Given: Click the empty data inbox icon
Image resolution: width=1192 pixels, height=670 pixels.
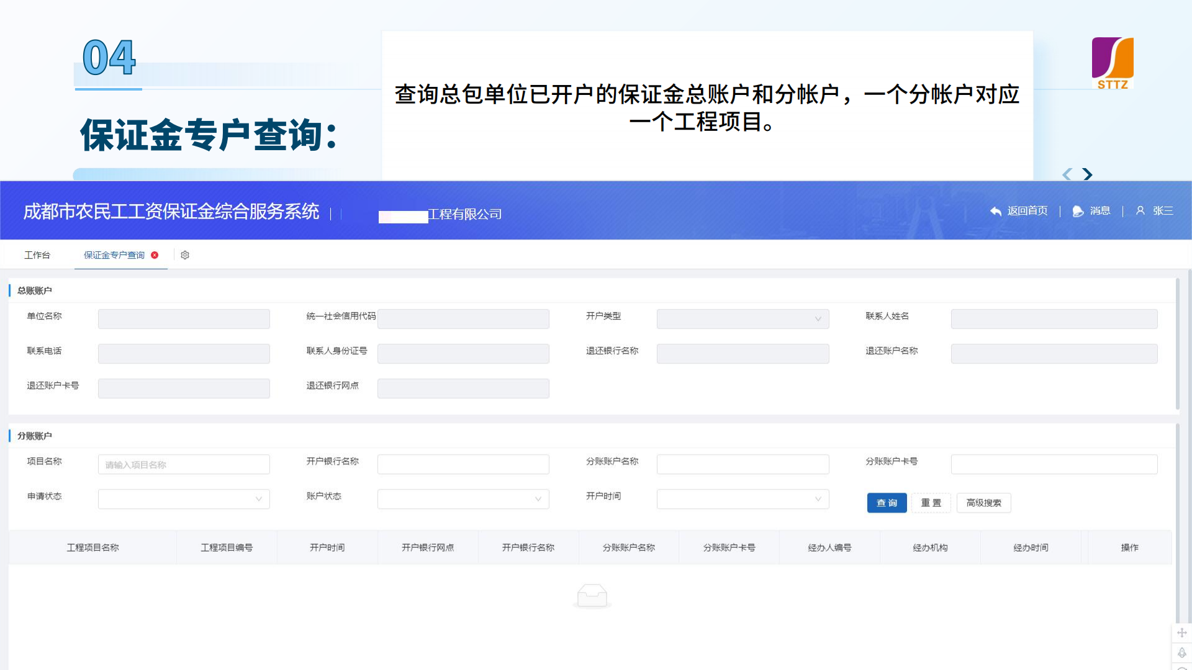Looking at the screenshot, I should point(592,595).
